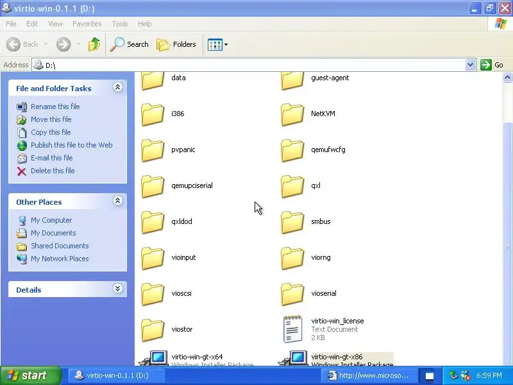
Task: Click the scroll up arrow
Action: pyautogui.click(x=507, y=78)
